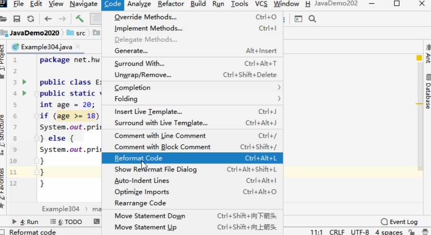Fold the method at line 4

click(36, 94)
